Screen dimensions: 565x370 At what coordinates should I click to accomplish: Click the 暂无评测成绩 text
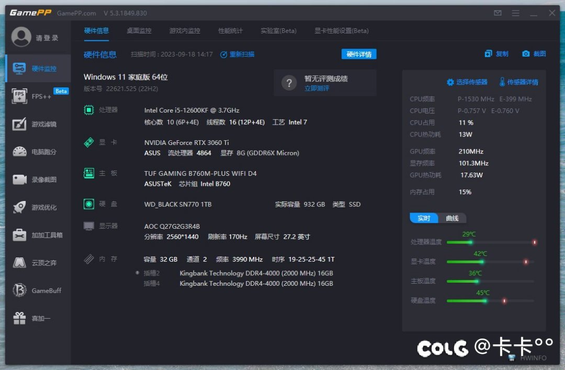click(326, 79)
